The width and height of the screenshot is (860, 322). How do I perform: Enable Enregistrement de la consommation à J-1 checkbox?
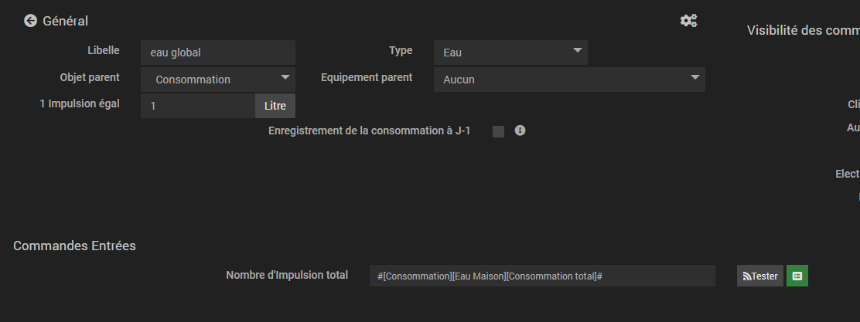coord(498,131)
